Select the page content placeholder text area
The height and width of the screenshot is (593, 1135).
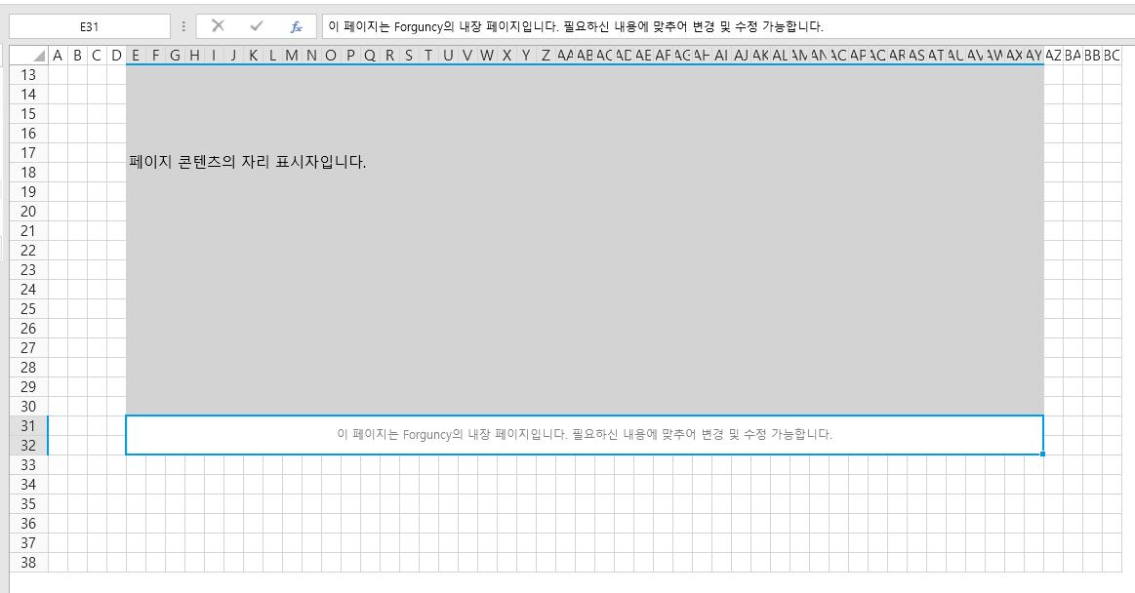click(x=584, y=239)
